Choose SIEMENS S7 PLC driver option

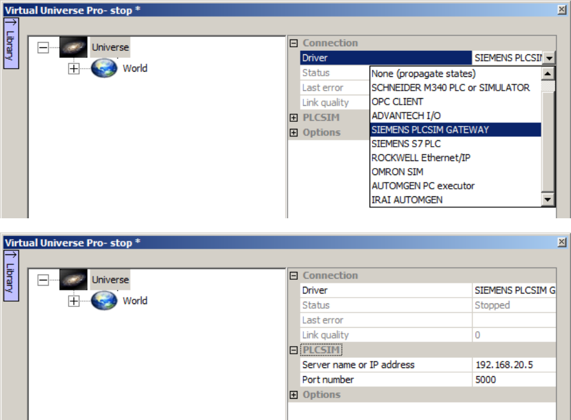point(455,144)
